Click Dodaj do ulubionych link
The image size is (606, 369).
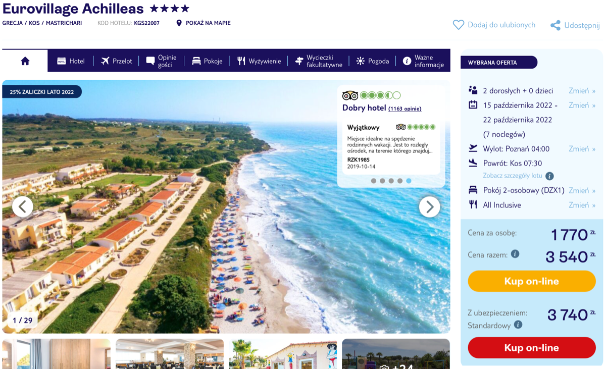(501, 25)
